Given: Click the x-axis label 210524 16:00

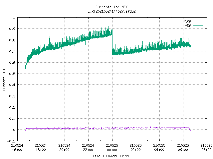Looking at the screenshot, I should [17, 148].
